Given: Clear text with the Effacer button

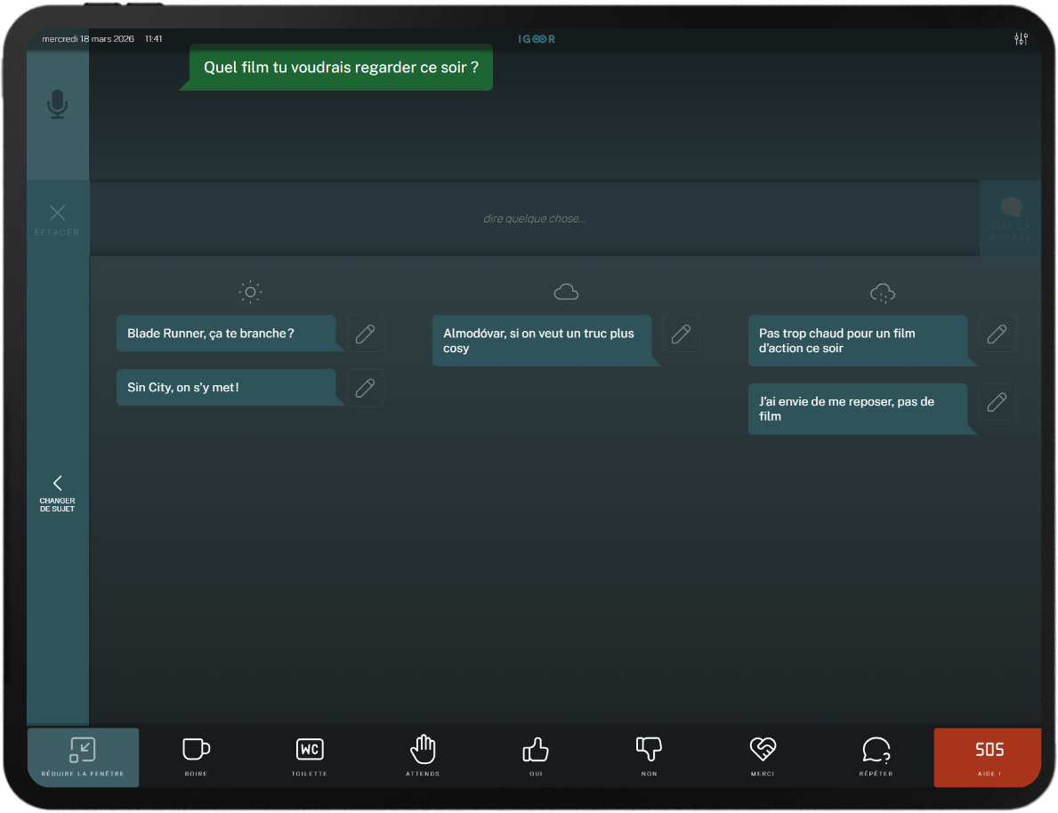Looking at the screenshot, I should click(x=57, y=220).
